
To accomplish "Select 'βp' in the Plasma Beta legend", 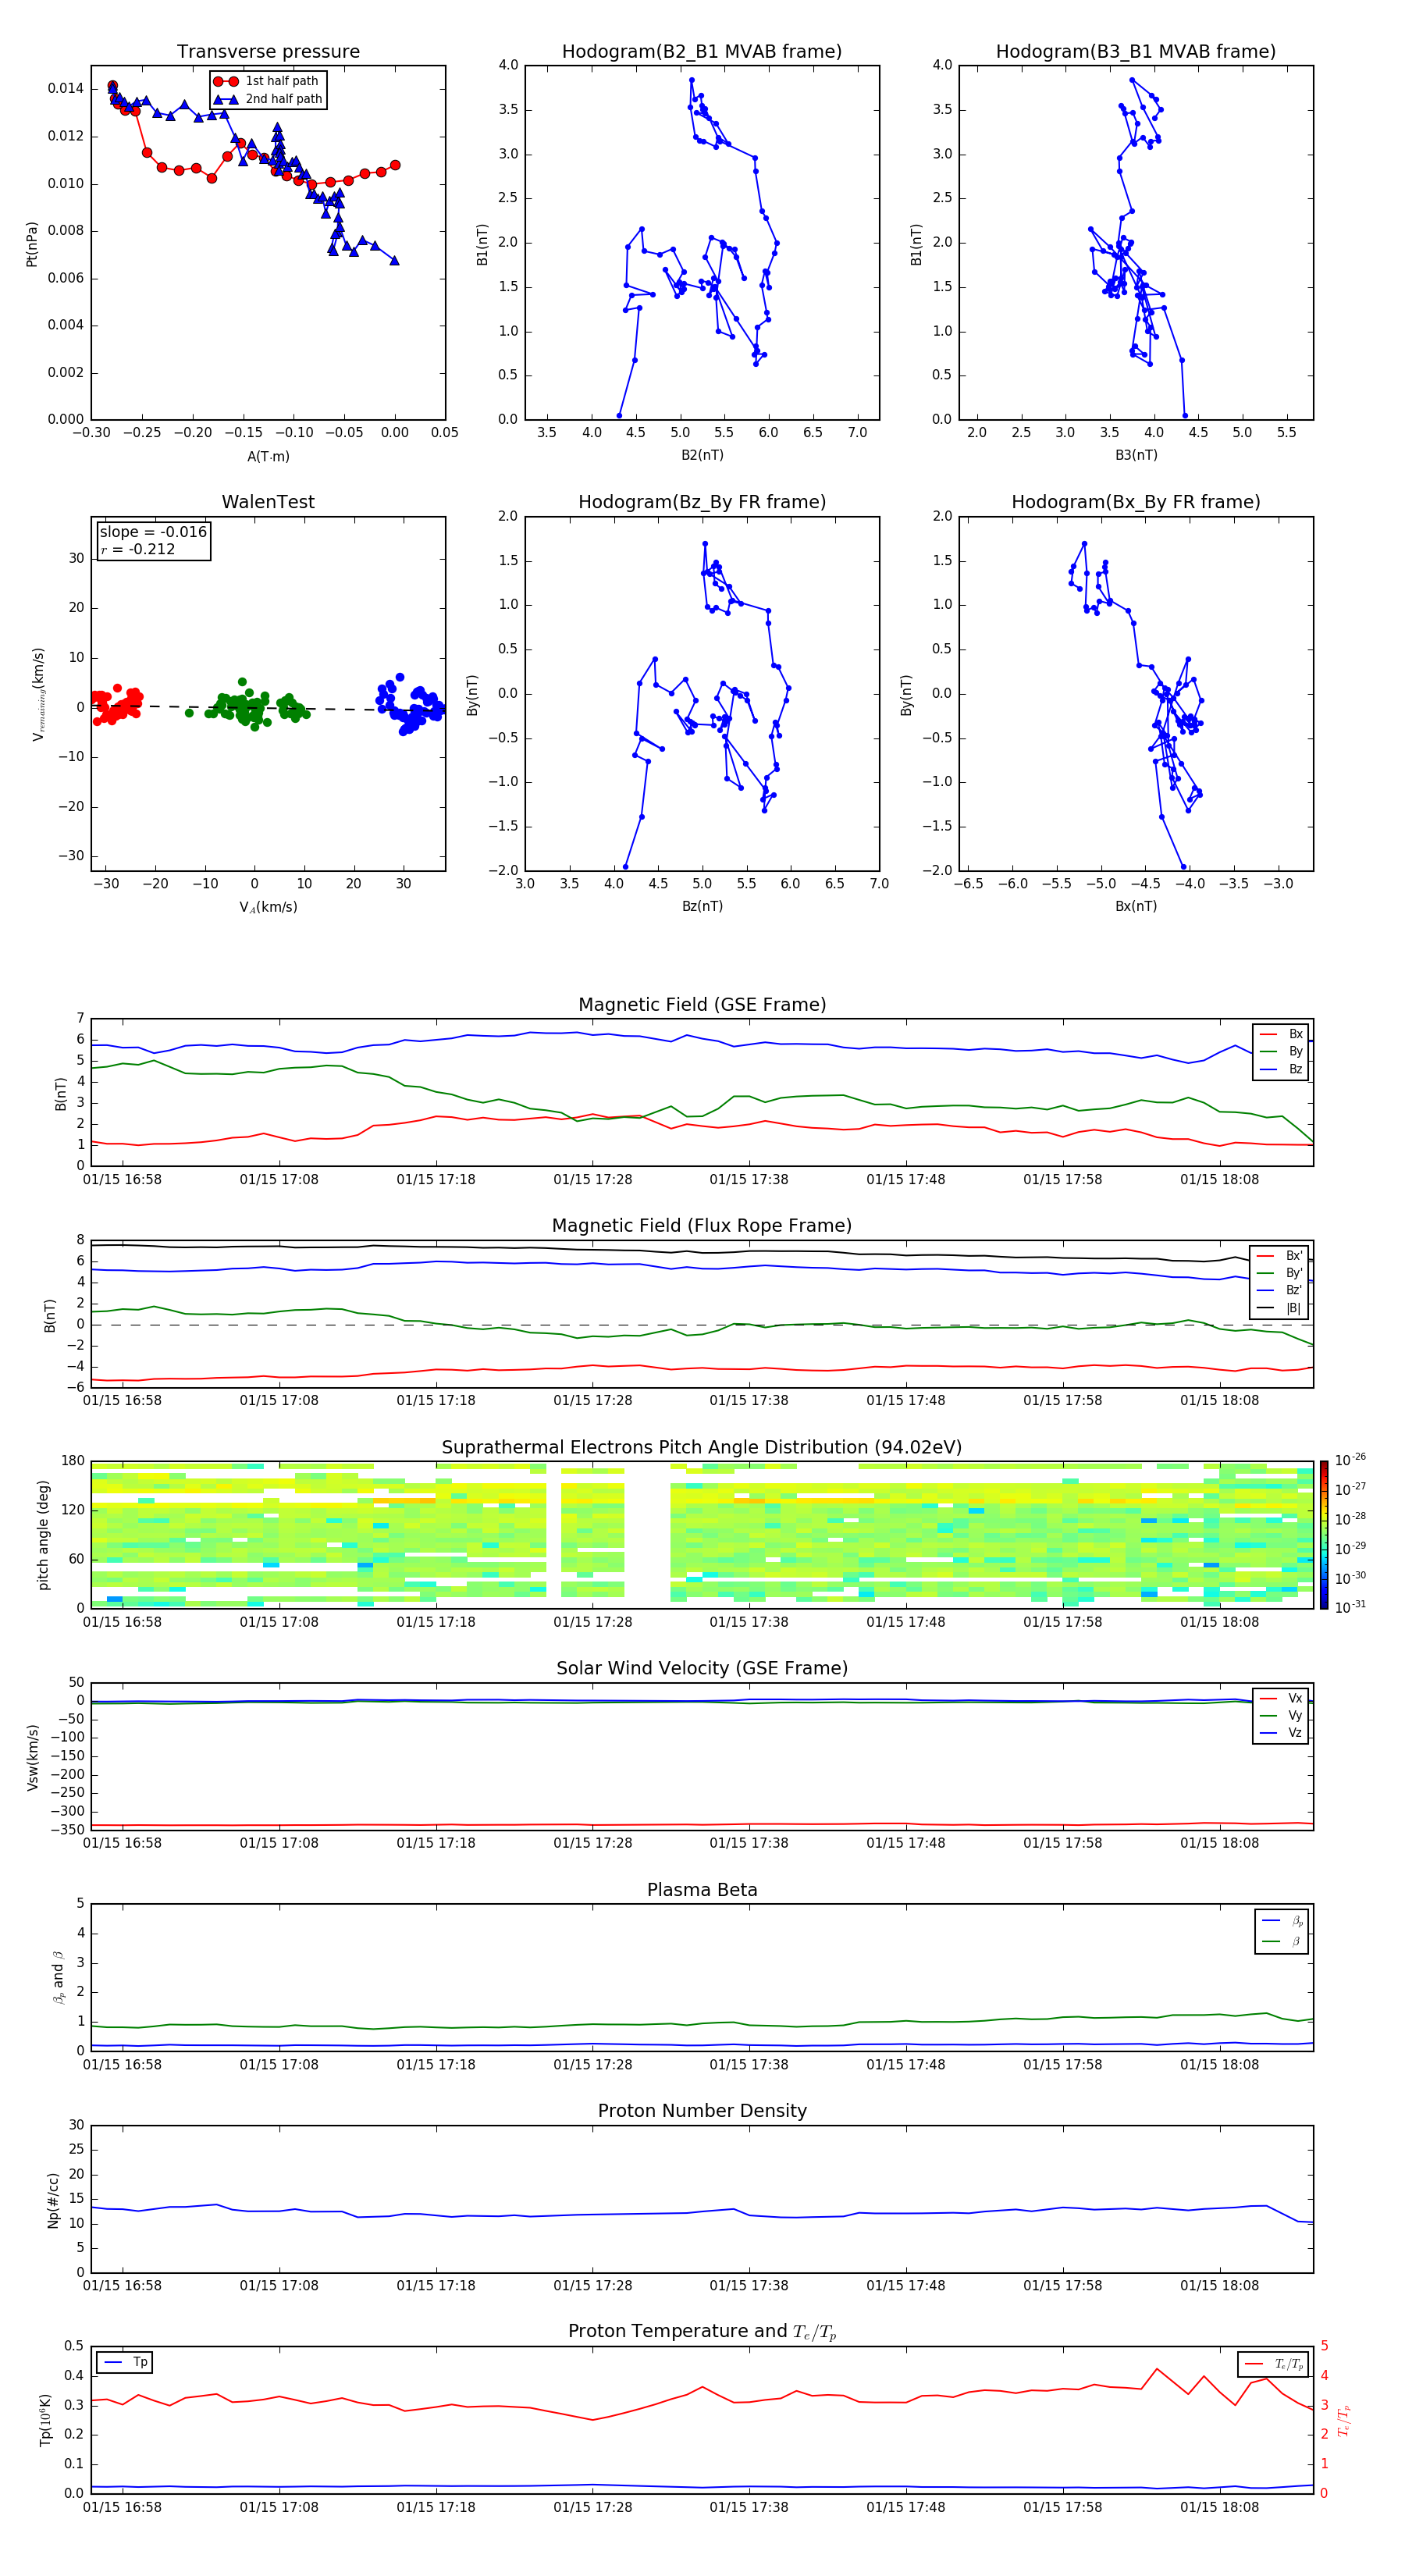I will click(1283, 1921).
